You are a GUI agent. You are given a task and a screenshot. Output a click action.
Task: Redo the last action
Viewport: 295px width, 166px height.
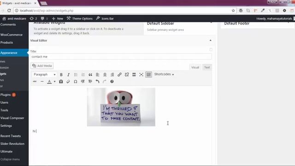point(105,82)
